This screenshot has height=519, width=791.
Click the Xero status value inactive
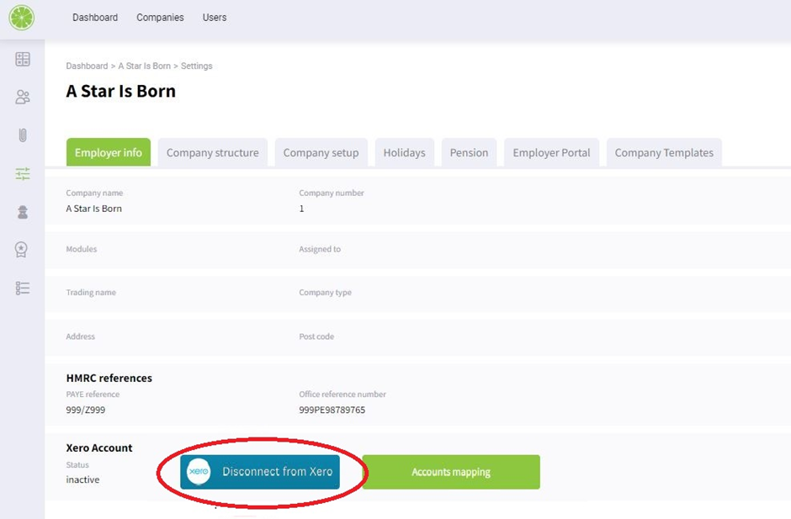coord(82,479)
